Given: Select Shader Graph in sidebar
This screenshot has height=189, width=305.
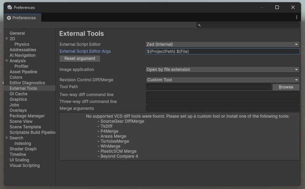Looking at the screenshot, I should click(23, 149).
